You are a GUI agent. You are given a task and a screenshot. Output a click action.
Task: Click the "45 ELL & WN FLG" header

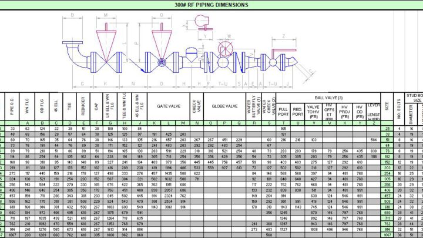pyautogui.click(x=139, y=106)
